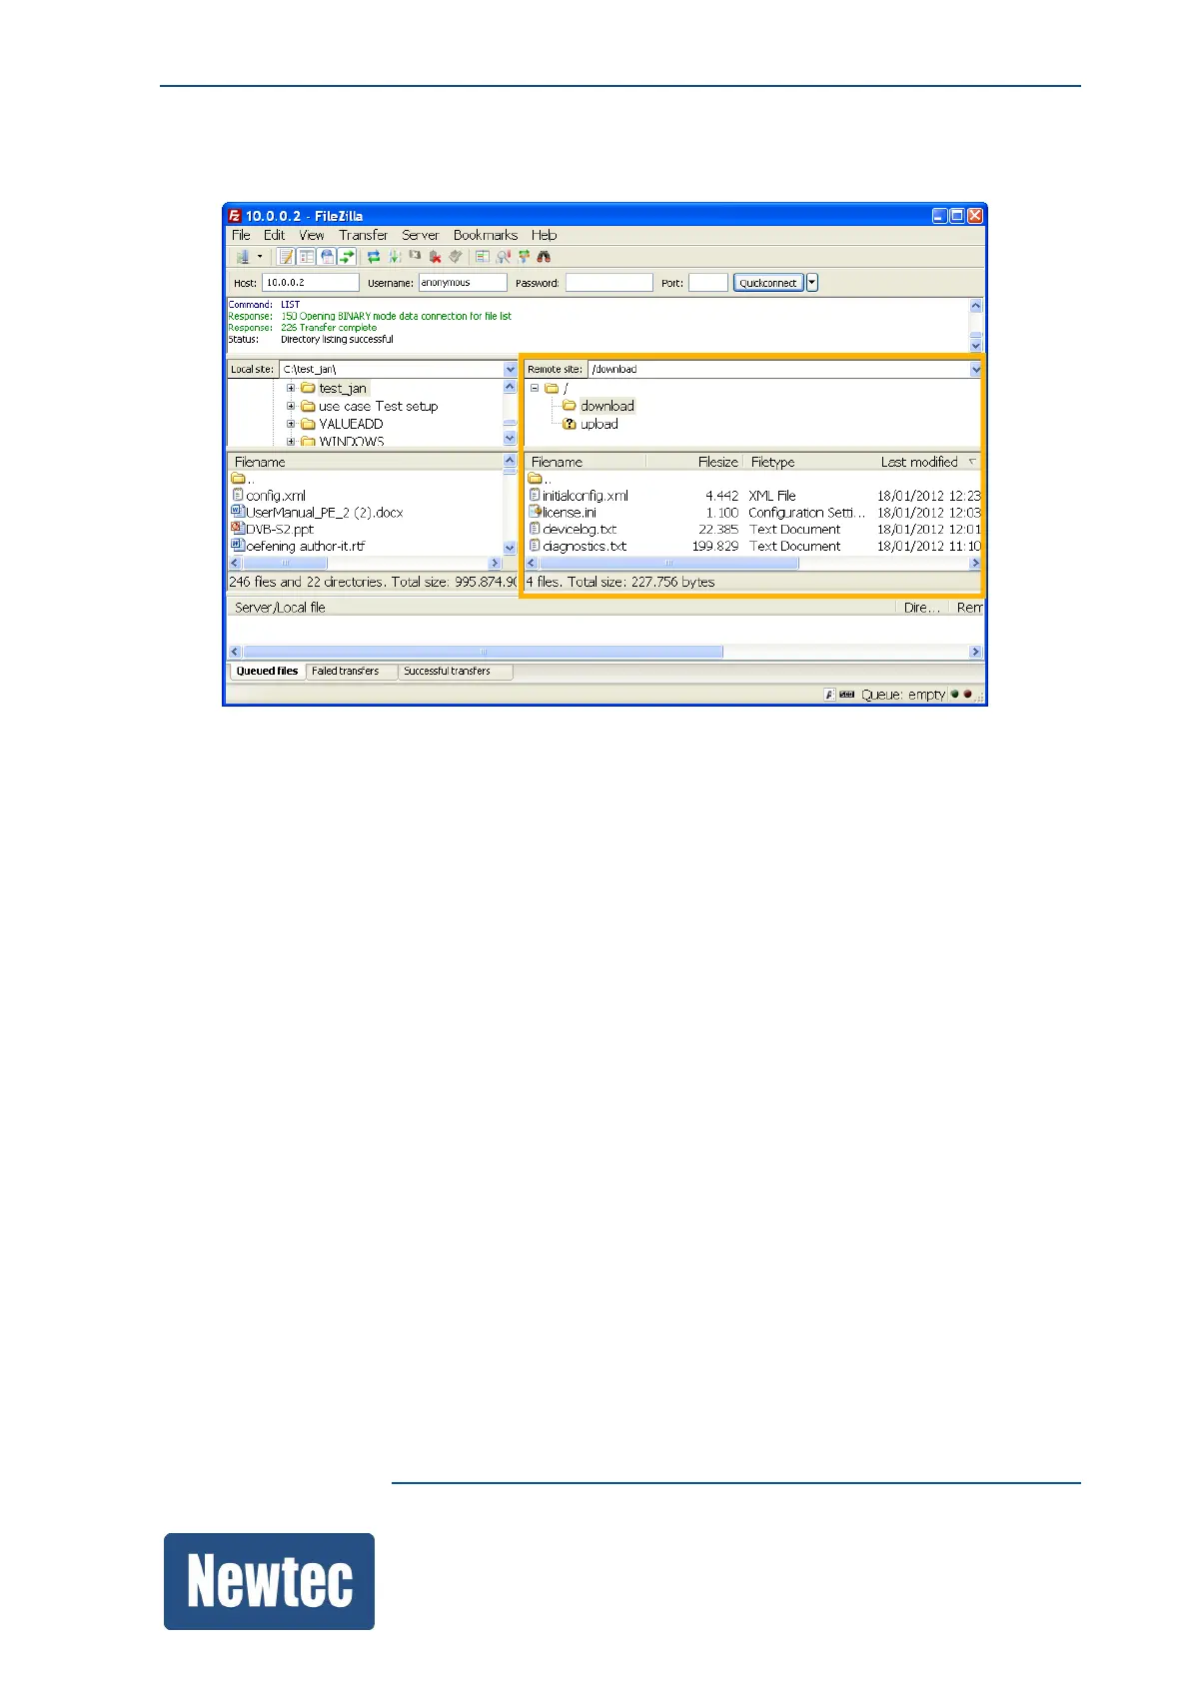The height and width of the screenshot is (1683, 1189).
Task: Sort remote list by Last modified column
Action: [928, 462]
